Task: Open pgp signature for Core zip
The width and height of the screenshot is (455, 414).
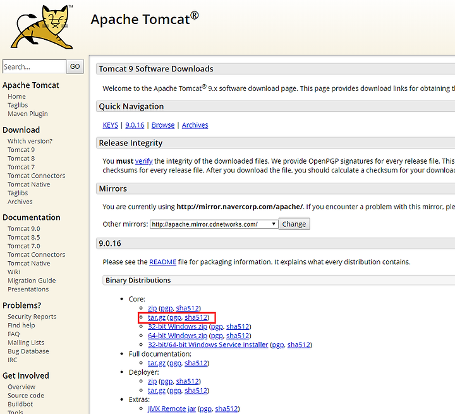Action: 167,308
